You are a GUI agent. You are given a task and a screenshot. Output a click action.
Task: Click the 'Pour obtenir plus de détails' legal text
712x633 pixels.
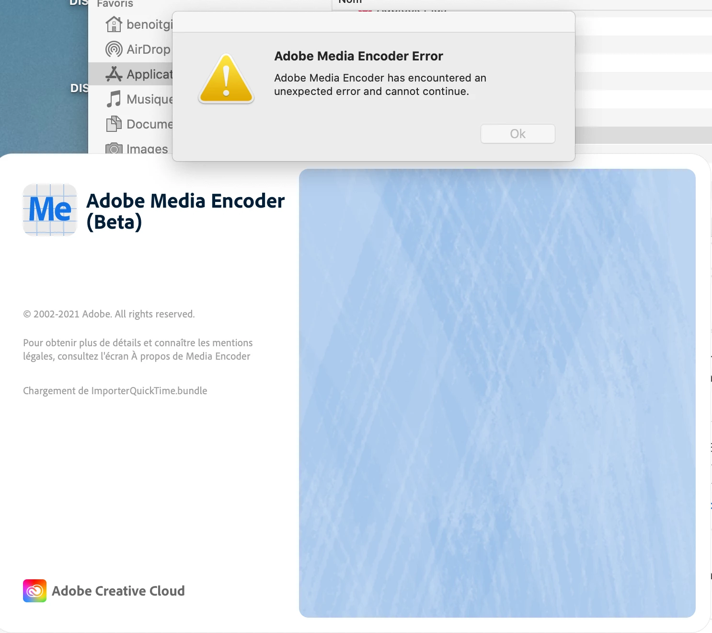pyautogui.click(x=138, y=350)
